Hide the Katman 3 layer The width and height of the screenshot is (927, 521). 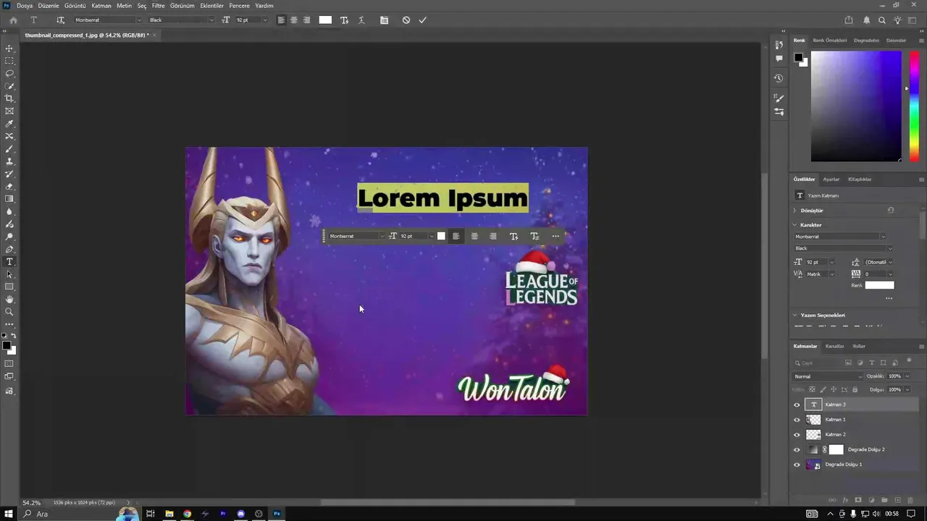[x=797, y=404]
